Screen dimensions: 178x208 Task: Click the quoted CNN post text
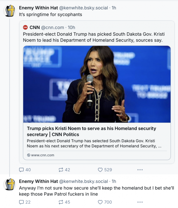pos(95,37)
